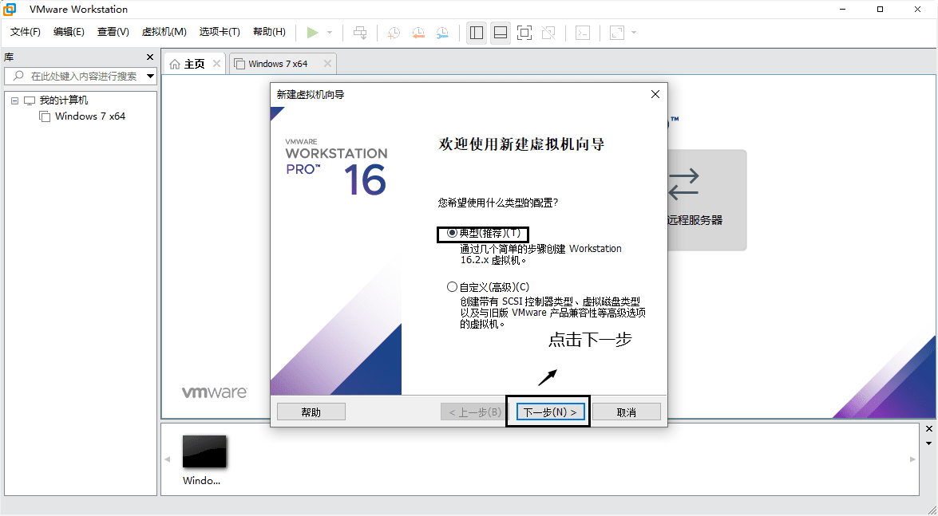Select the 典型(推荐)(T) radio option

453,233
